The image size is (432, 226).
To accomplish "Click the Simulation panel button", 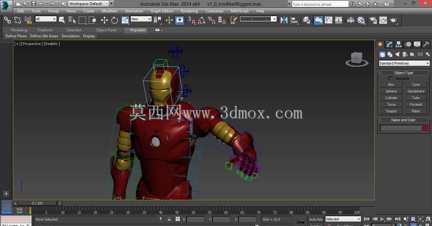I will click(x=70, y=36).
